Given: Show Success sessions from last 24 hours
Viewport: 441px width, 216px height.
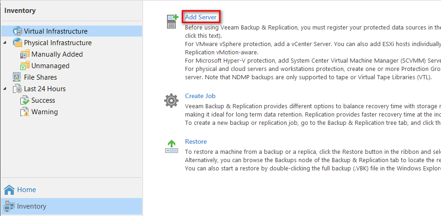Looking at the screenshot, I should tap(43, 100).
